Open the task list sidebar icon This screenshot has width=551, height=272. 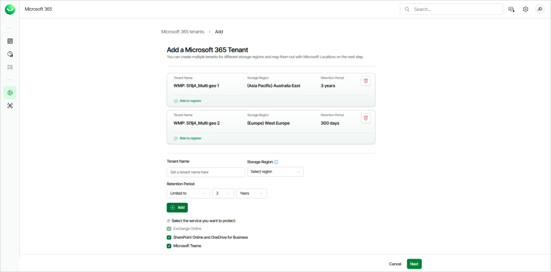tap(10, 67)
